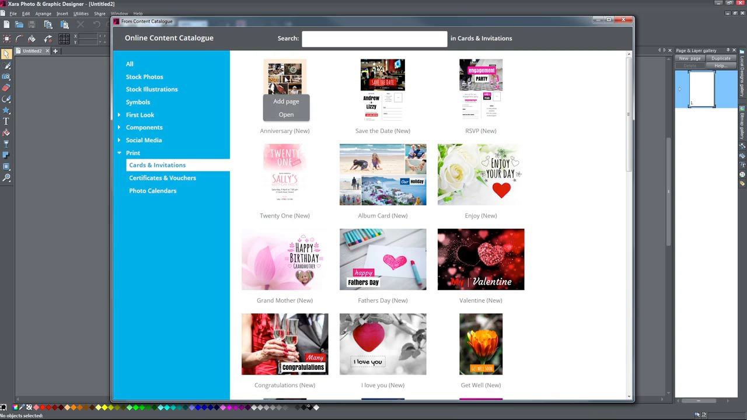747x420 pixels.
Task: Expand the First Look category
Action: coord(119,115)
